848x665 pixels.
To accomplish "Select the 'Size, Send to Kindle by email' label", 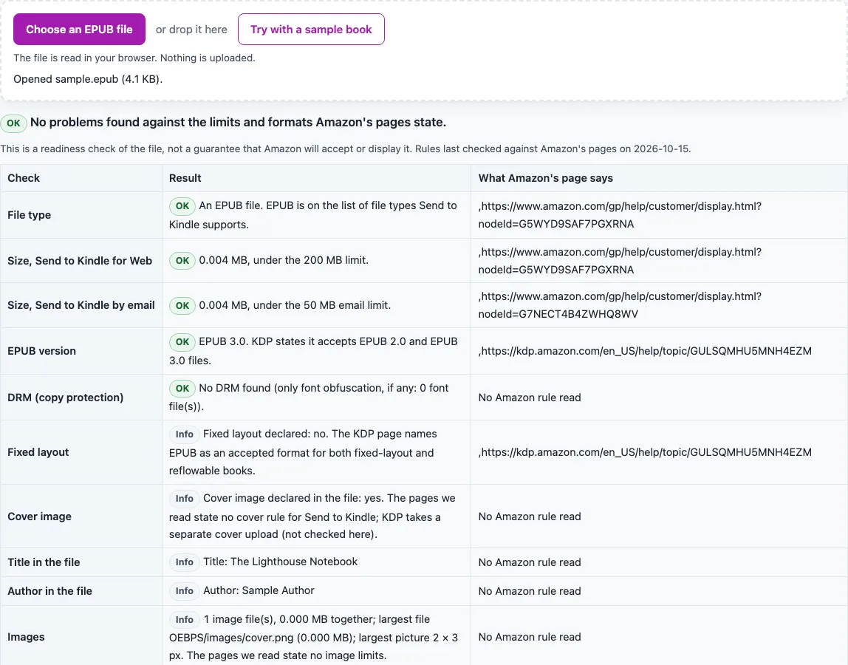I will pyautogui.click(x=81, y=305).
